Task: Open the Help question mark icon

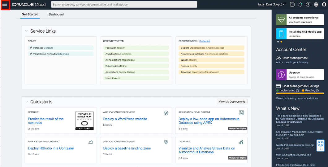Action: click(308, 5)
